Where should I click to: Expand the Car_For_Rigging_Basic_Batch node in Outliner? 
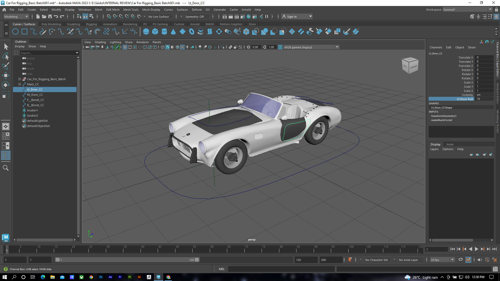tap(20, 79)
